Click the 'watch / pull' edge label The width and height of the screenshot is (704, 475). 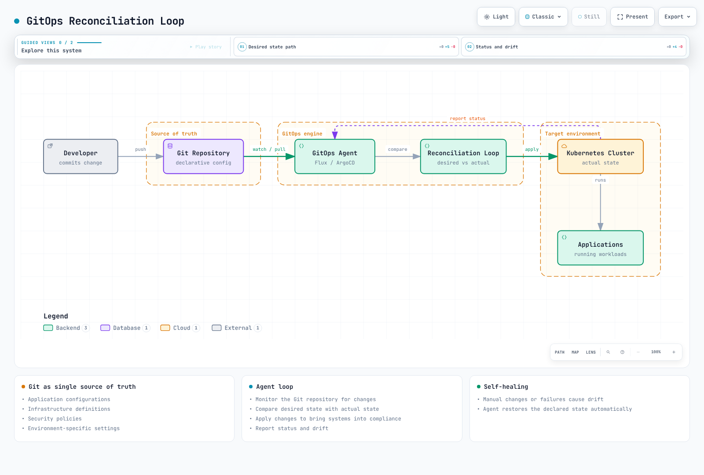click(x=269, y=150)
